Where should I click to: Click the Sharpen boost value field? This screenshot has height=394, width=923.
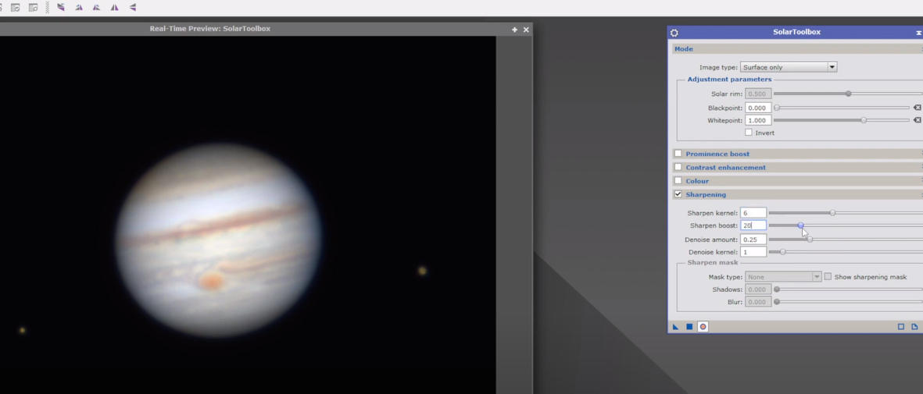point(753,225)
